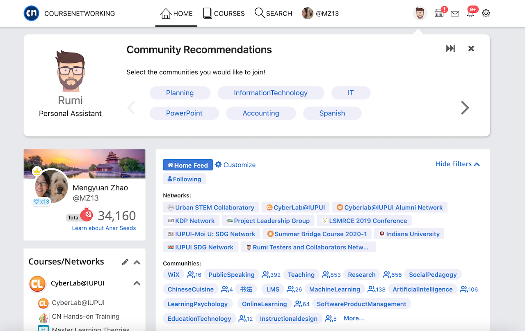Open Mengyuan Zhao's profile photo
Image resolution: width=525 pixels, height=331 pixels.
point(52,186)
